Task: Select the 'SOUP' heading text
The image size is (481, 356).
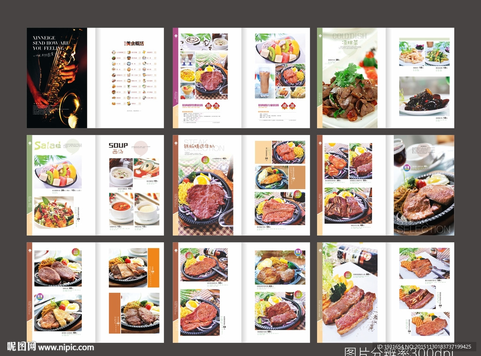Action: click(x=118, y=145)
